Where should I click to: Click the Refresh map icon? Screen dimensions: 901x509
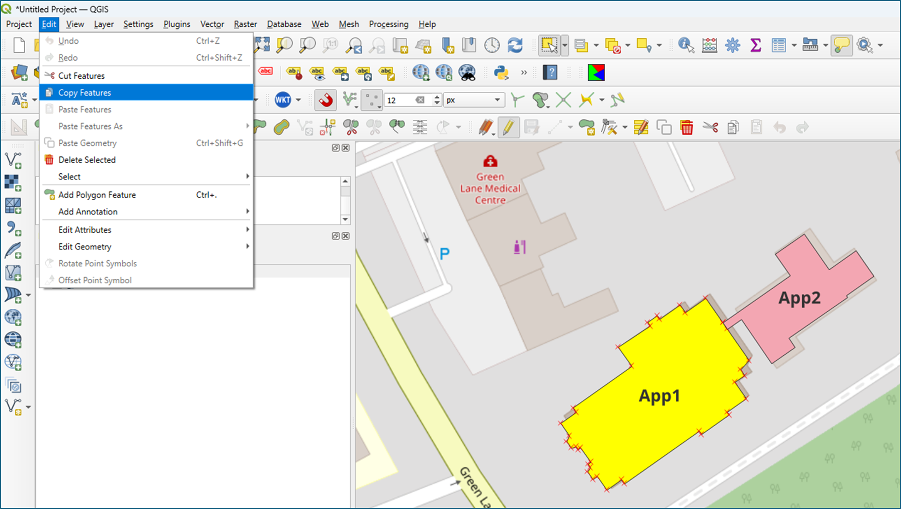[x=515, y=45]
